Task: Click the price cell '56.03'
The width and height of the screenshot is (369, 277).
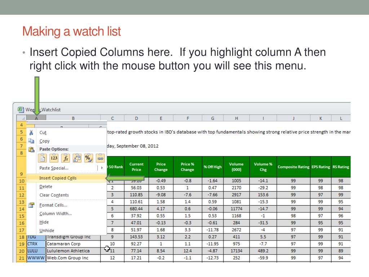Action: coord(136,188)
